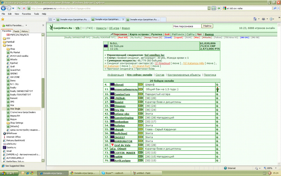The image size is (281, 176).
Task: Click rank badge icon next to COFFIN_MAKER
Action: coord(140,153)
